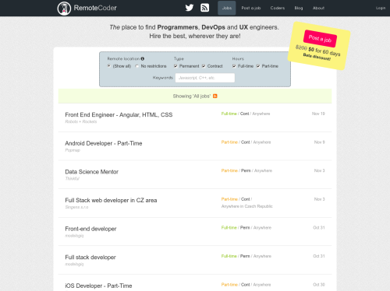
Task: Click the RemoteCoder site title
Action: (x=95, y=8)
